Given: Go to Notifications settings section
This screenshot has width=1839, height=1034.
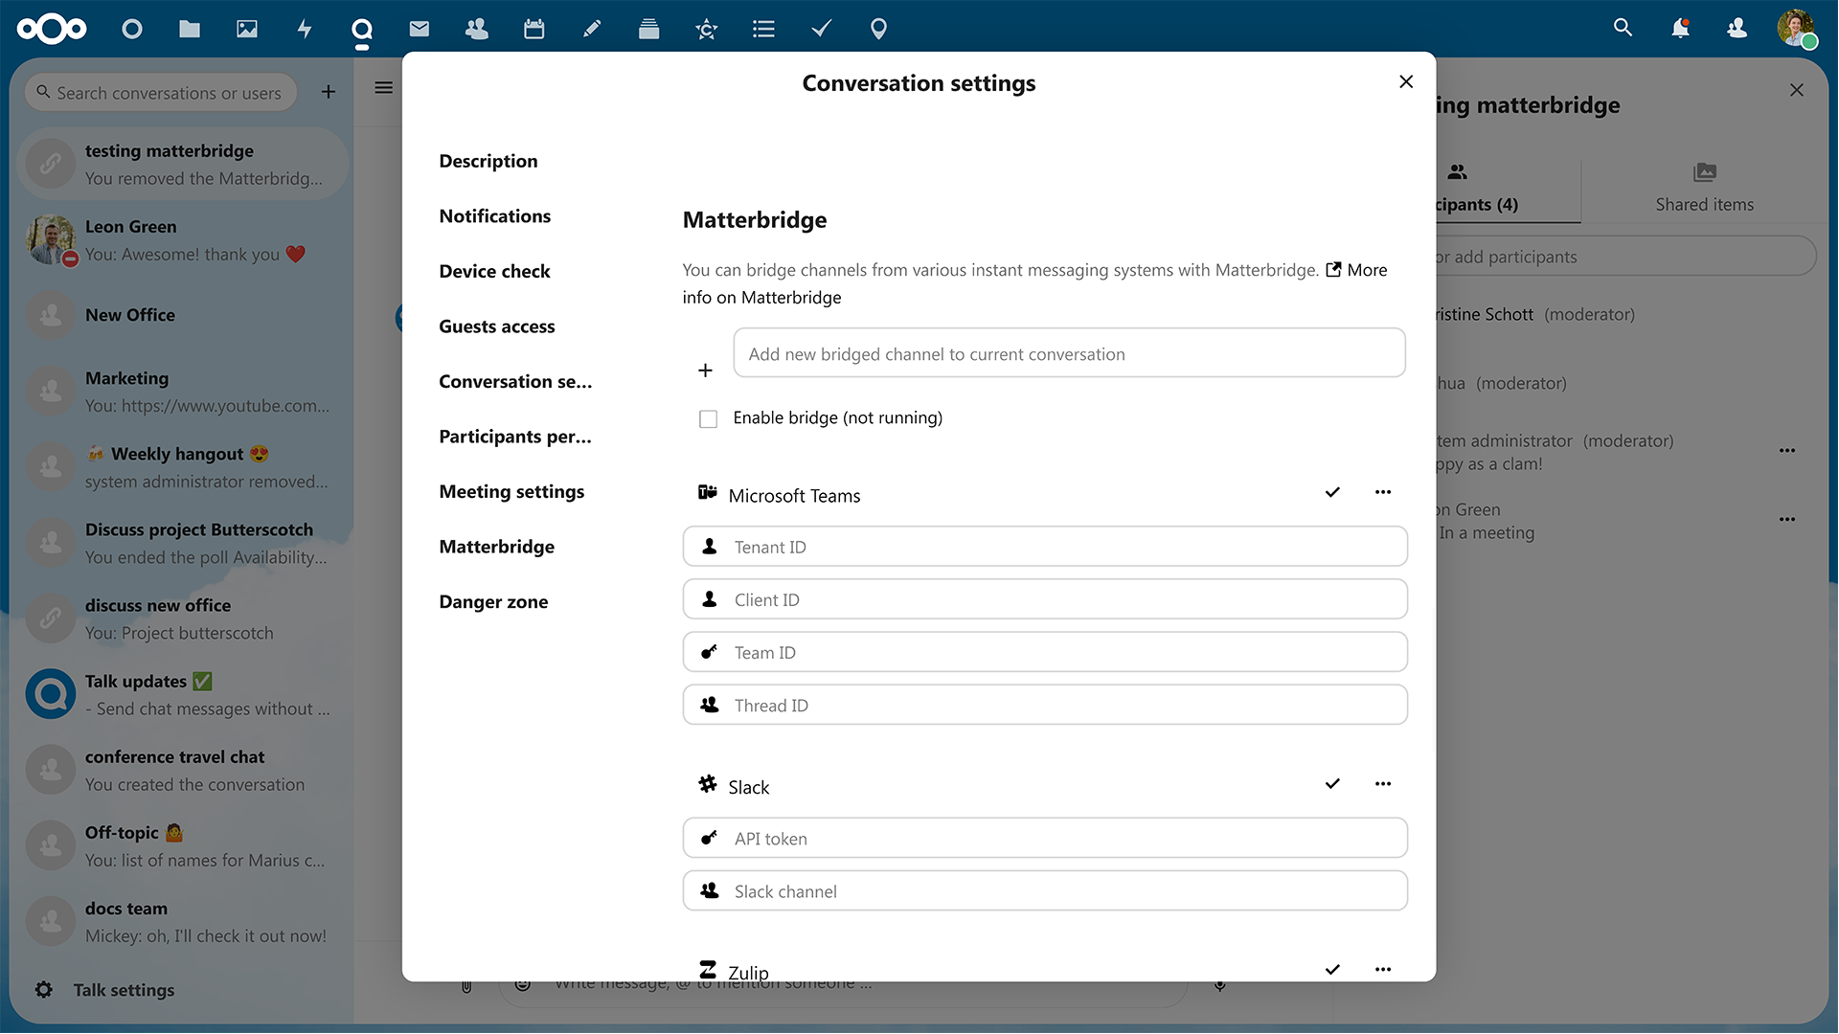Looking at the screenshot, I should click(x=495, y=216).
